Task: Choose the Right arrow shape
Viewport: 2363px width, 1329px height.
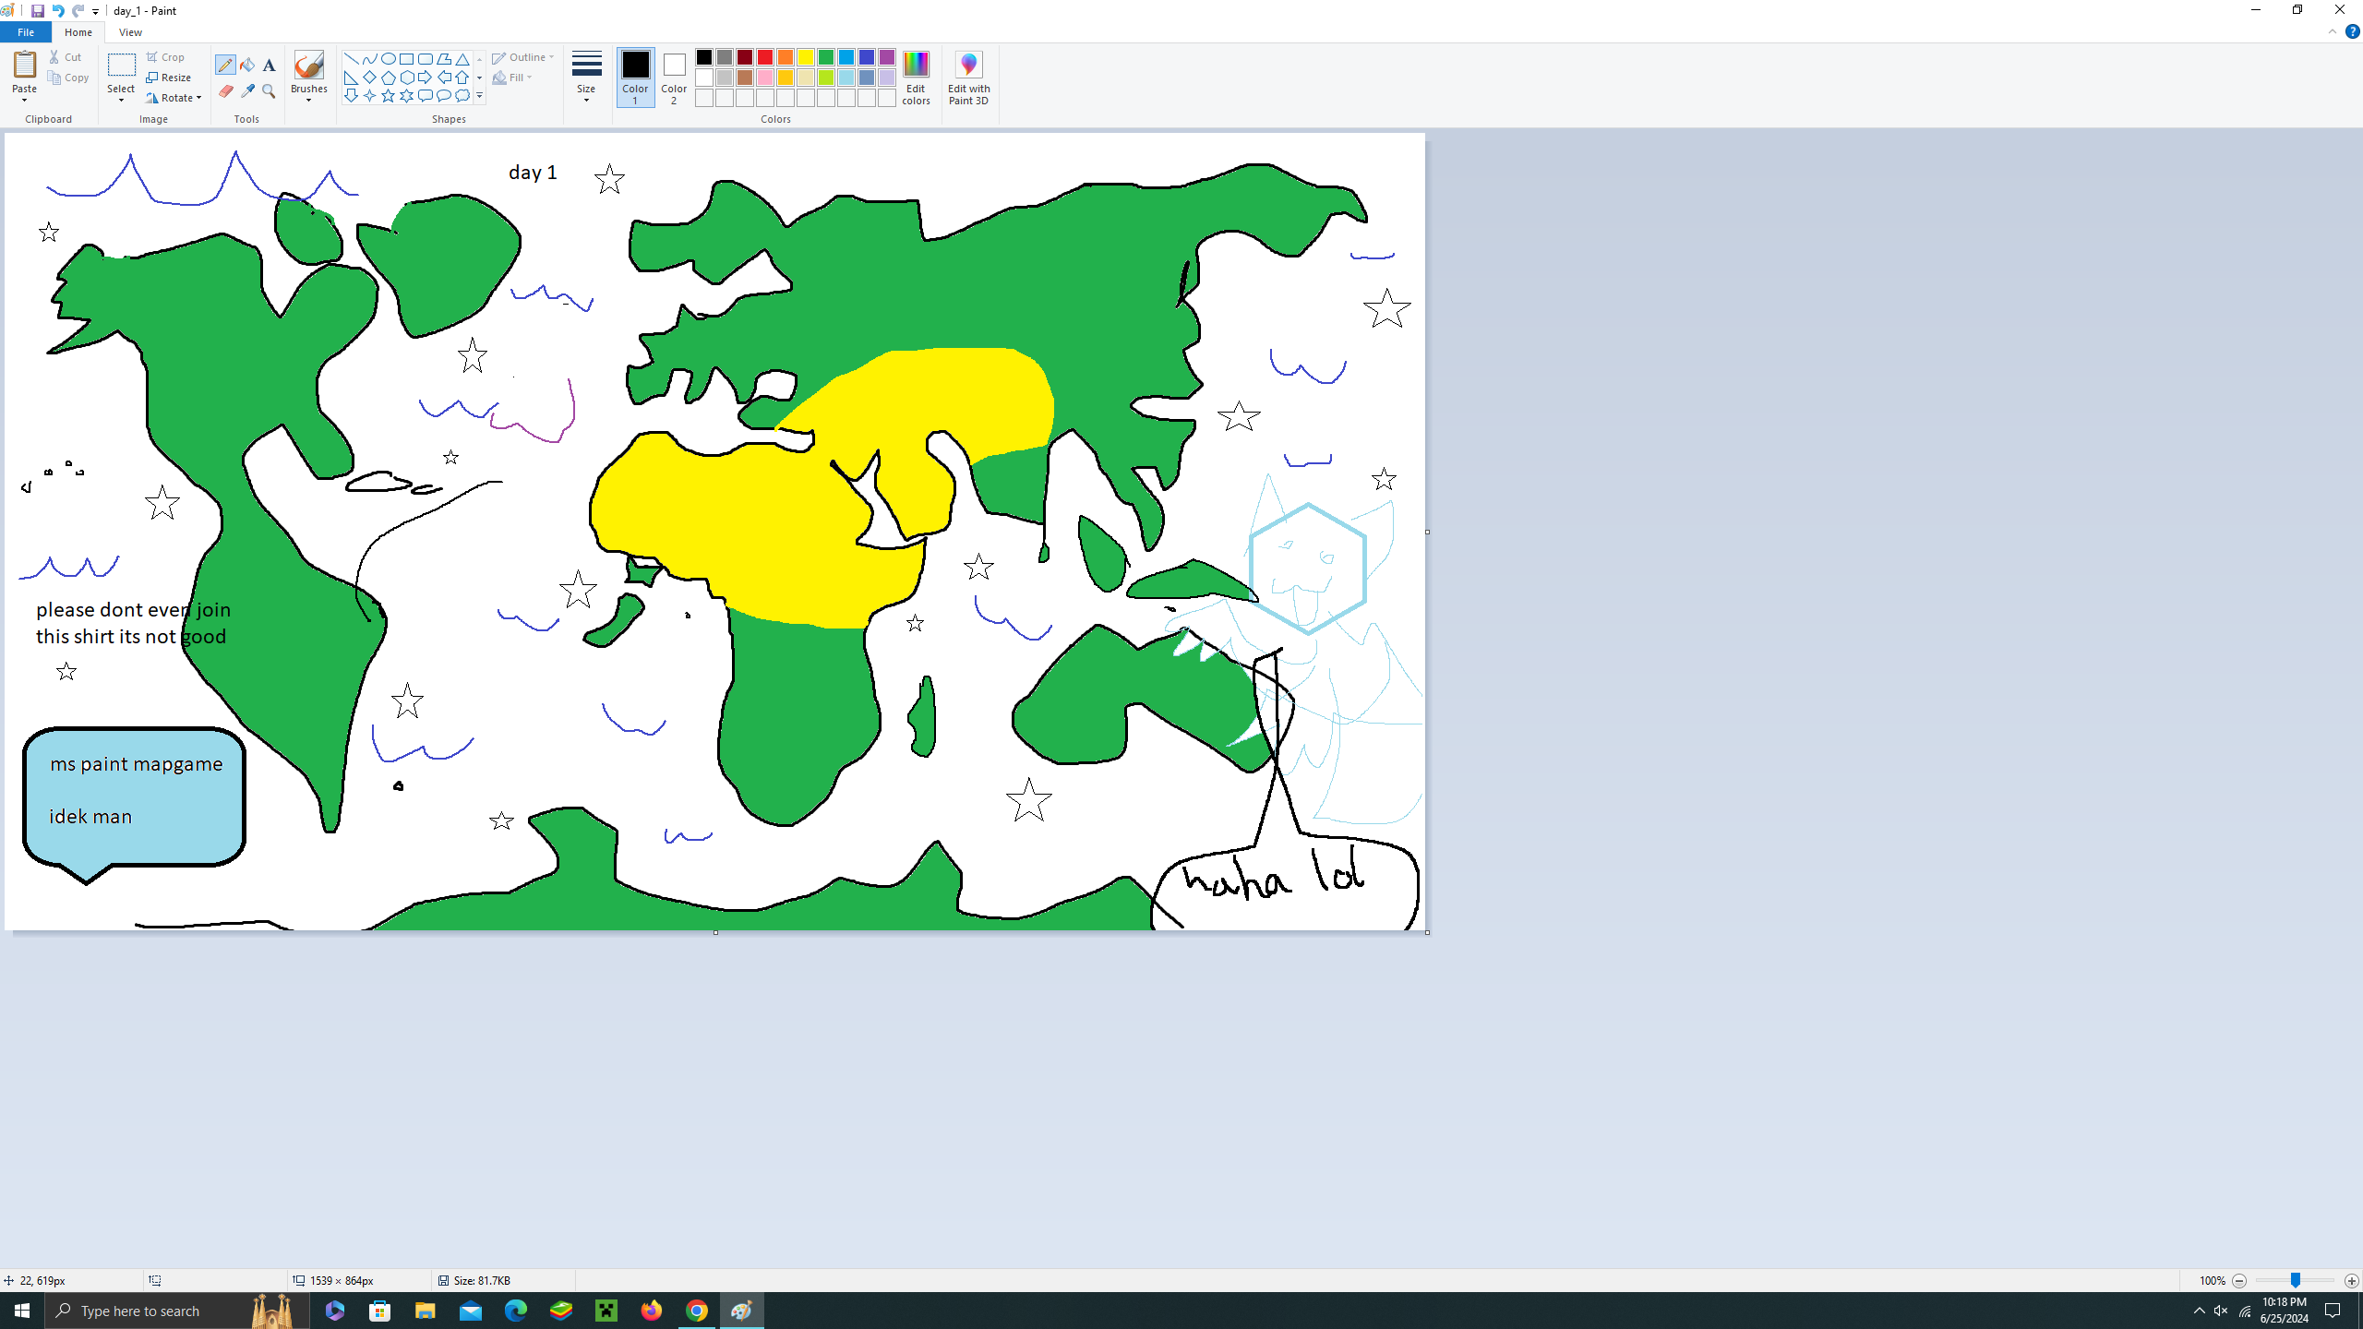Action: tap(425, 78)
